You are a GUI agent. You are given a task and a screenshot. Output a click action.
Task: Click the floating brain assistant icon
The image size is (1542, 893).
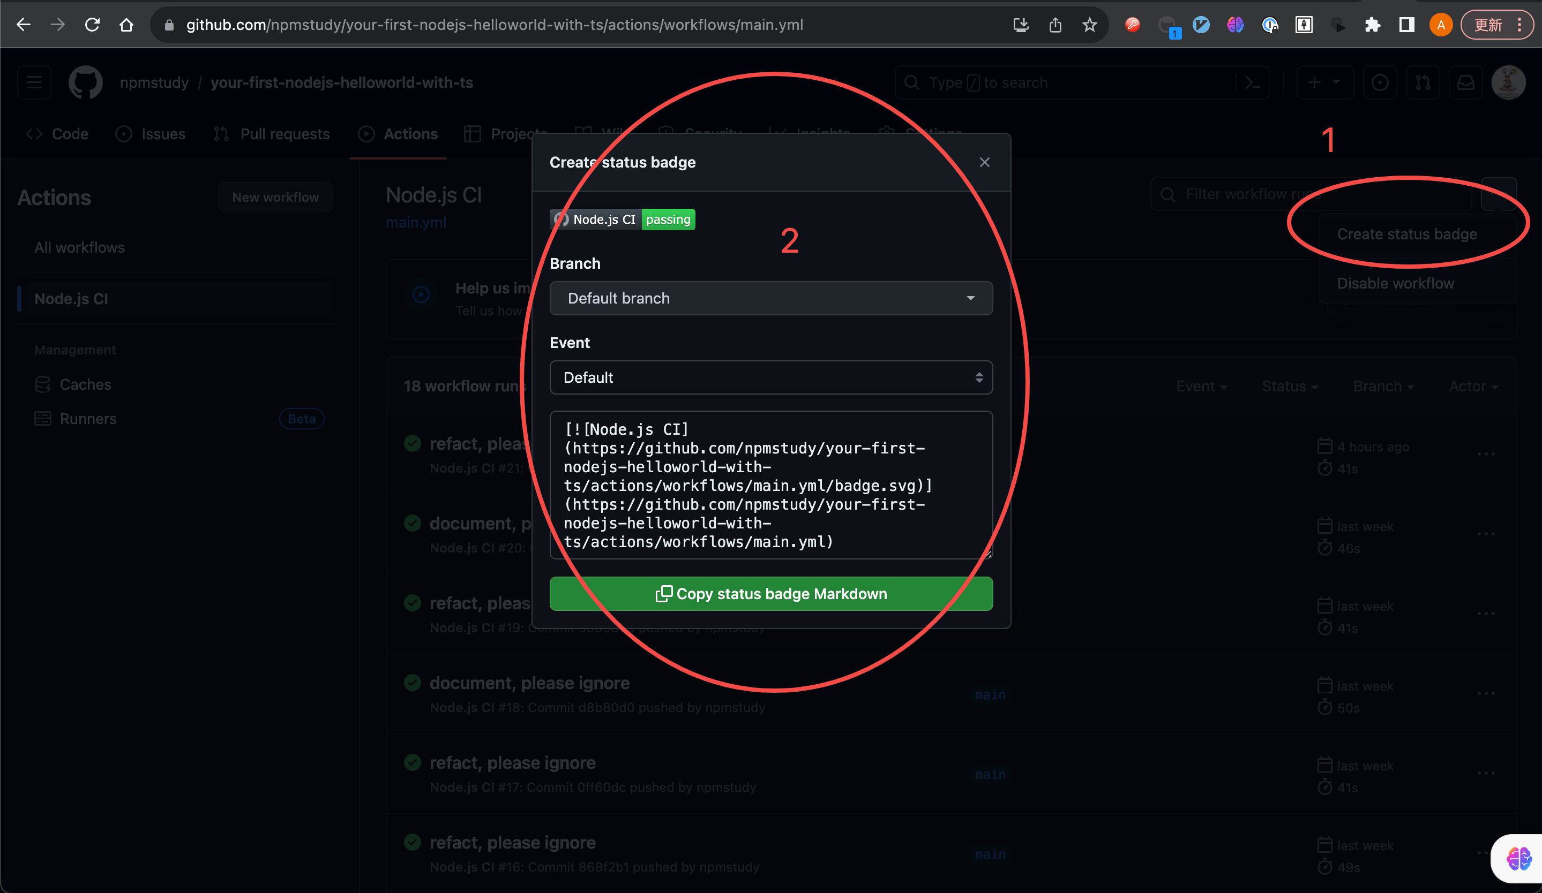(1518, 858)
